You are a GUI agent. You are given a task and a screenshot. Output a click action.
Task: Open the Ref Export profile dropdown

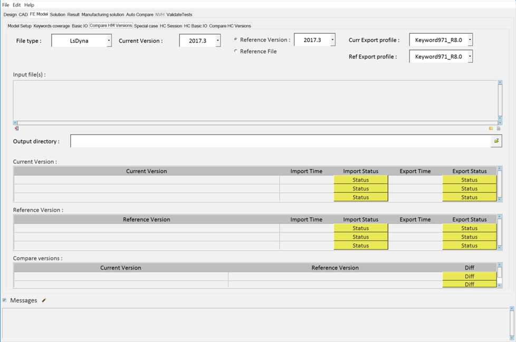tap(470, 56)
